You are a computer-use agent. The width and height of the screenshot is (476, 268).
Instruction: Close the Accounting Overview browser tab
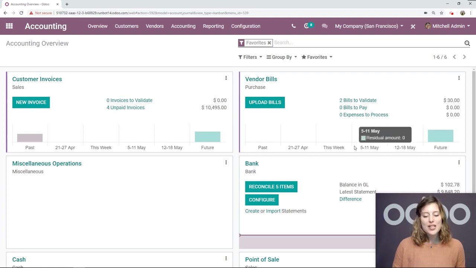57,4
